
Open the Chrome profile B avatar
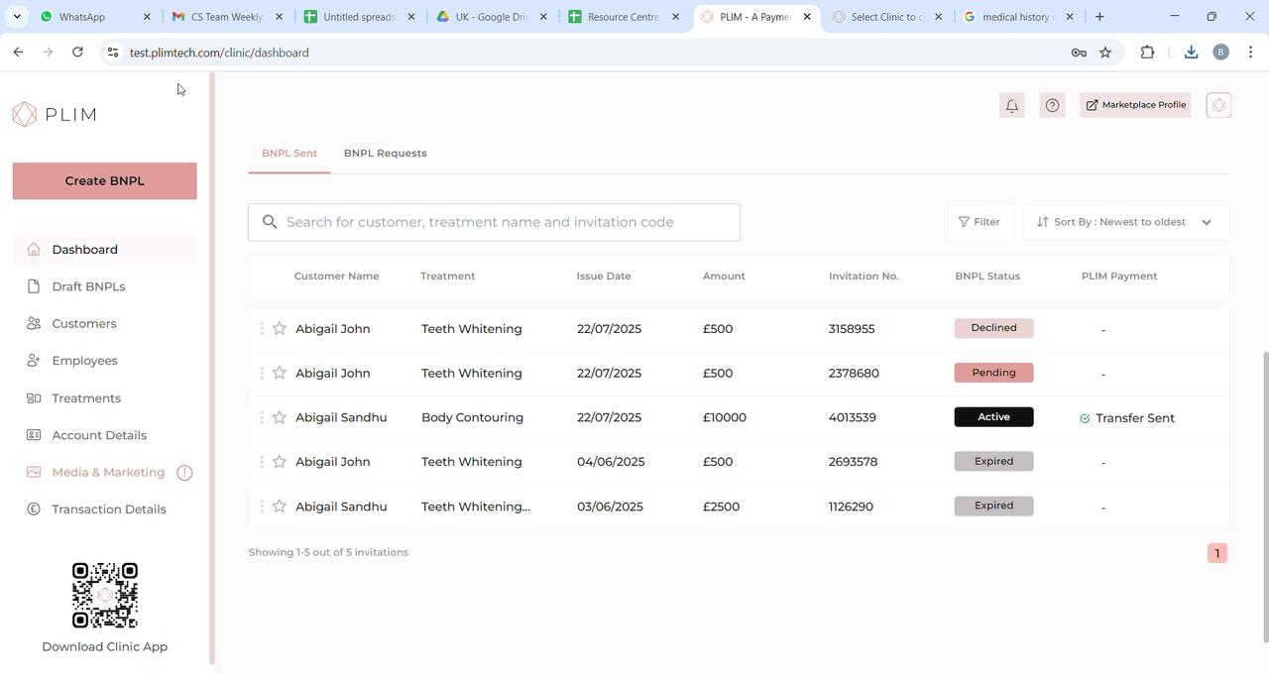pos(1220,53)
